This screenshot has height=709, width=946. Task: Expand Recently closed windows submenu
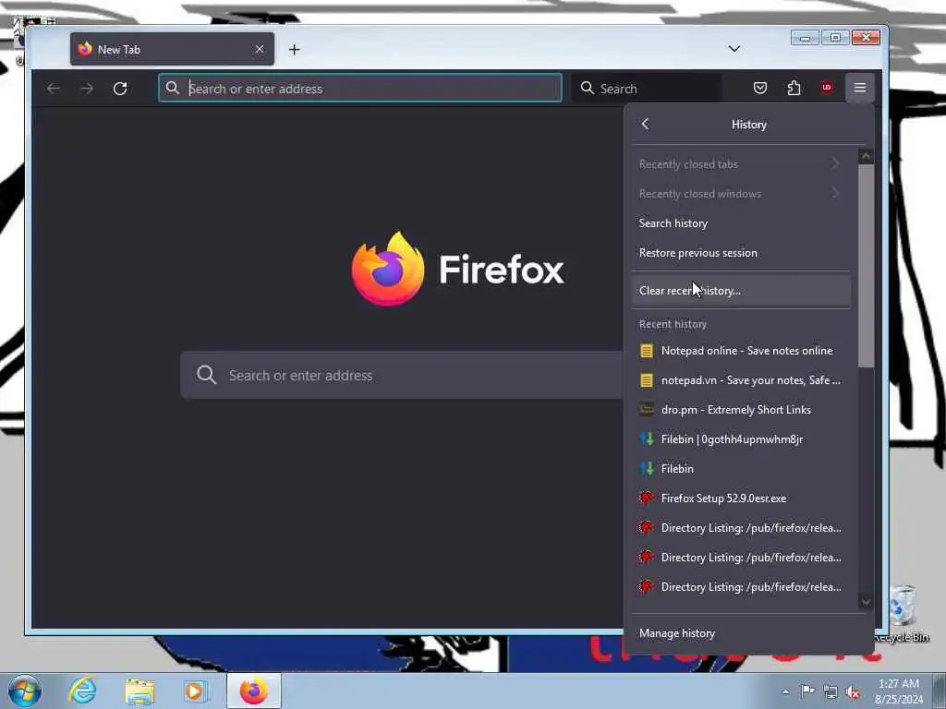click(x=741, y=194)
